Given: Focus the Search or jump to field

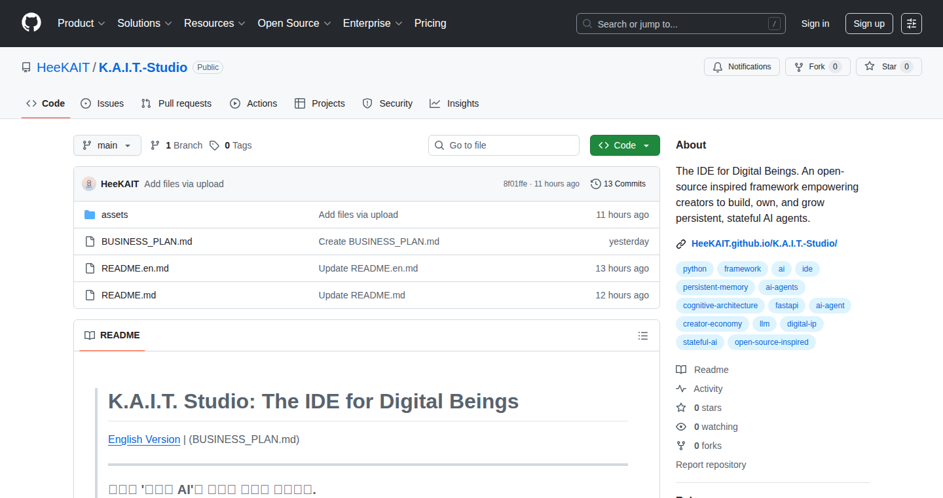Looking at the screenshot, I should 681,24.
